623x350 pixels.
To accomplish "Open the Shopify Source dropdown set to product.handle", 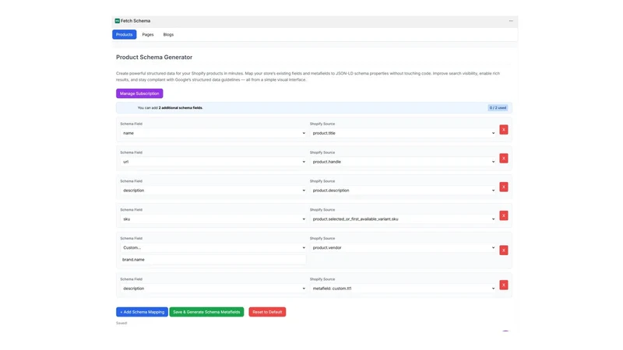I will click(403, 162).
